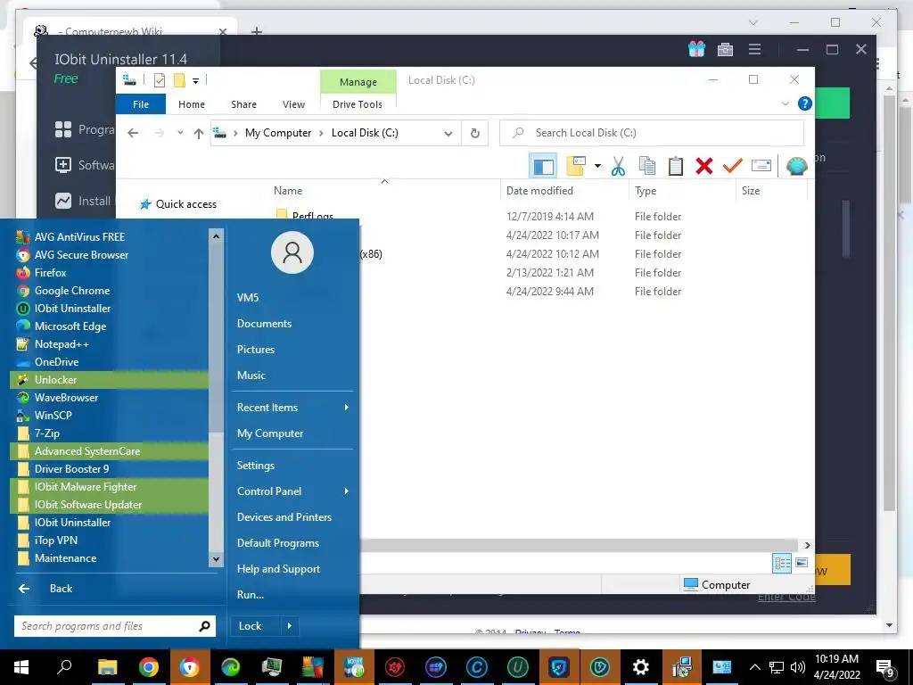This screenshot has height=685, width=913.
Task: Toggle navigation pane icon in Explorer toolbar
Action: tap(543, 166)
